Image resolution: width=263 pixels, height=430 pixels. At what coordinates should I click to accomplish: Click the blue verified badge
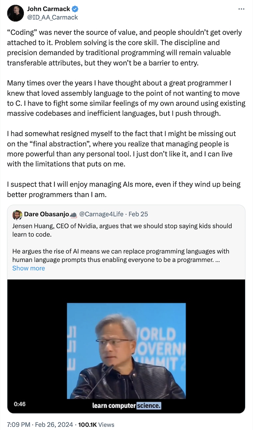click(75, 9)
